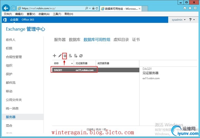Switch to the 证书 tab
200x138 pixels.
[x=136, y=40]
